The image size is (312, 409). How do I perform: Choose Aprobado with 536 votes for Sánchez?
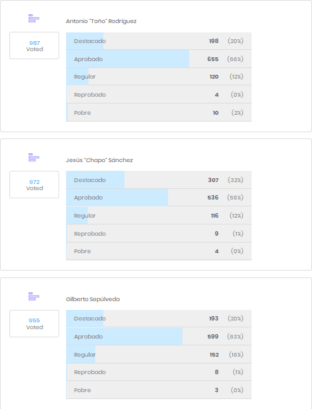159,198
